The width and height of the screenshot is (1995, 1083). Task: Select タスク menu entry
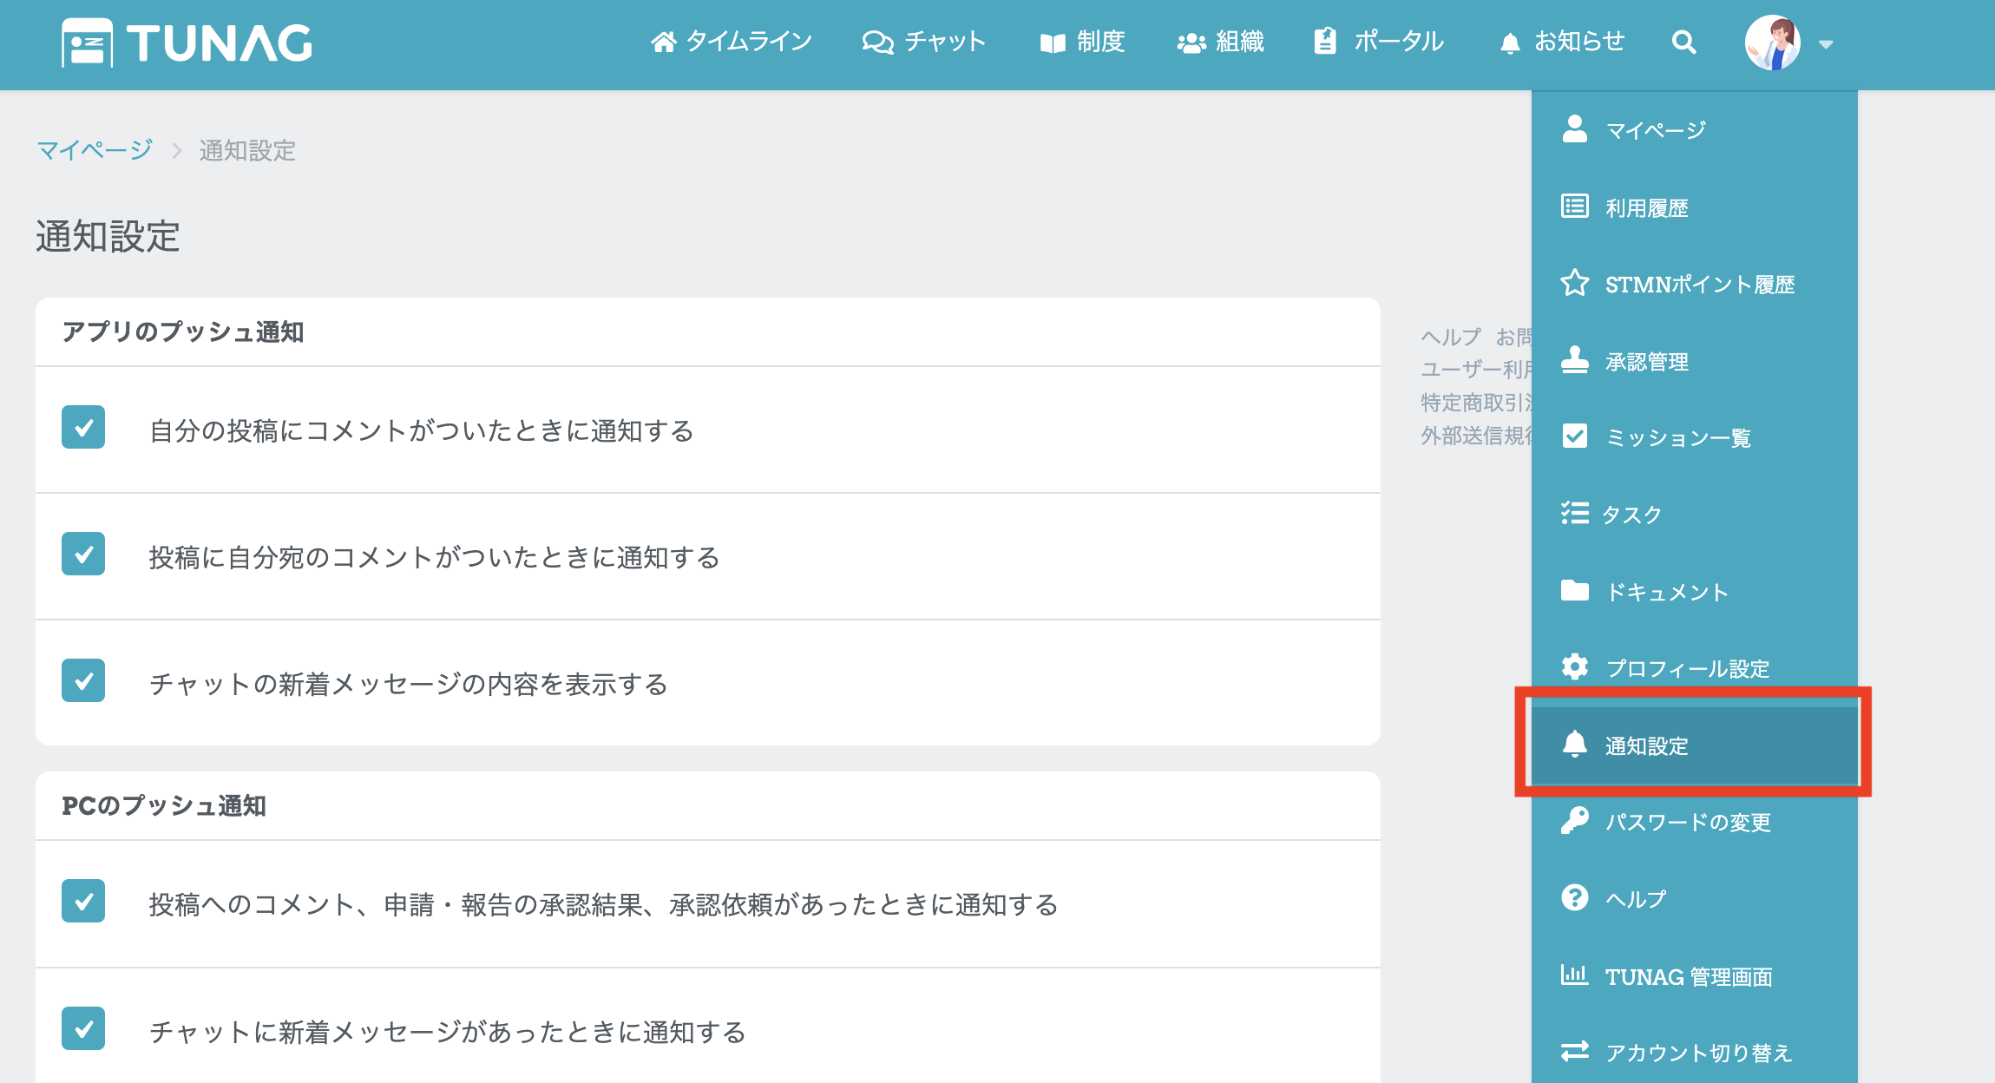[x=1694, y=515]
